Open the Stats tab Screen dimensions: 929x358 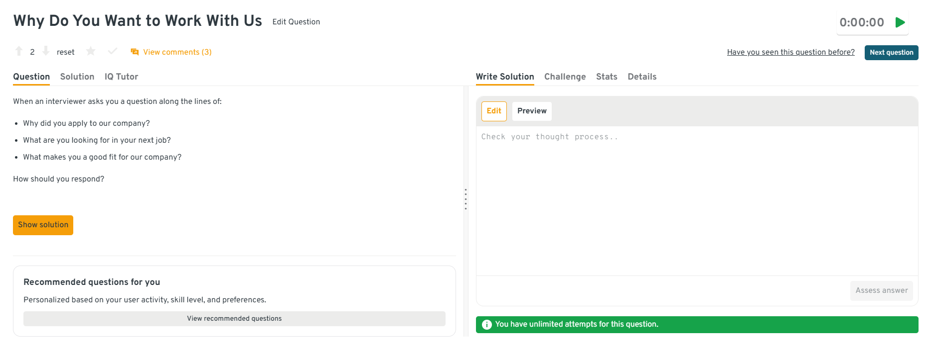pyautogui.click(x=607, y=77)
